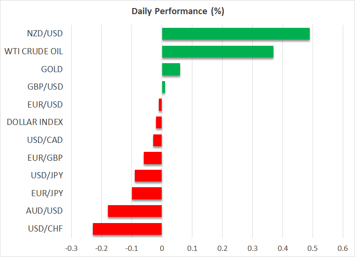Screen dimensions: 355x257
Task: Click the DOLLAR INDEX axis label
Action: click(x=35, y=123)
